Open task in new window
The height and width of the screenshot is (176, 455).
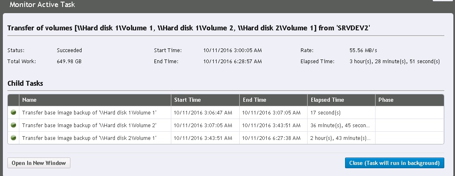click(39, 163)
